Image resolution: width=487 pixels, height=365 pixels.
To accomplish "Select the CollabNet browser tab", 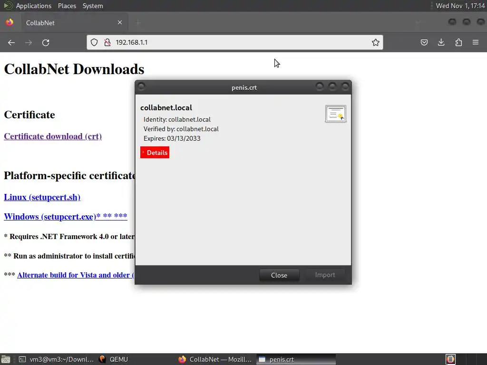I will (75, 23).
